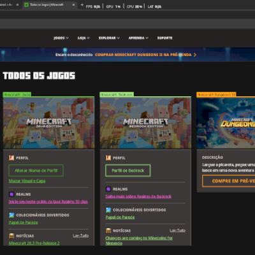
Task: Click Realms purple icon in Java card
Action: [11, 194]
